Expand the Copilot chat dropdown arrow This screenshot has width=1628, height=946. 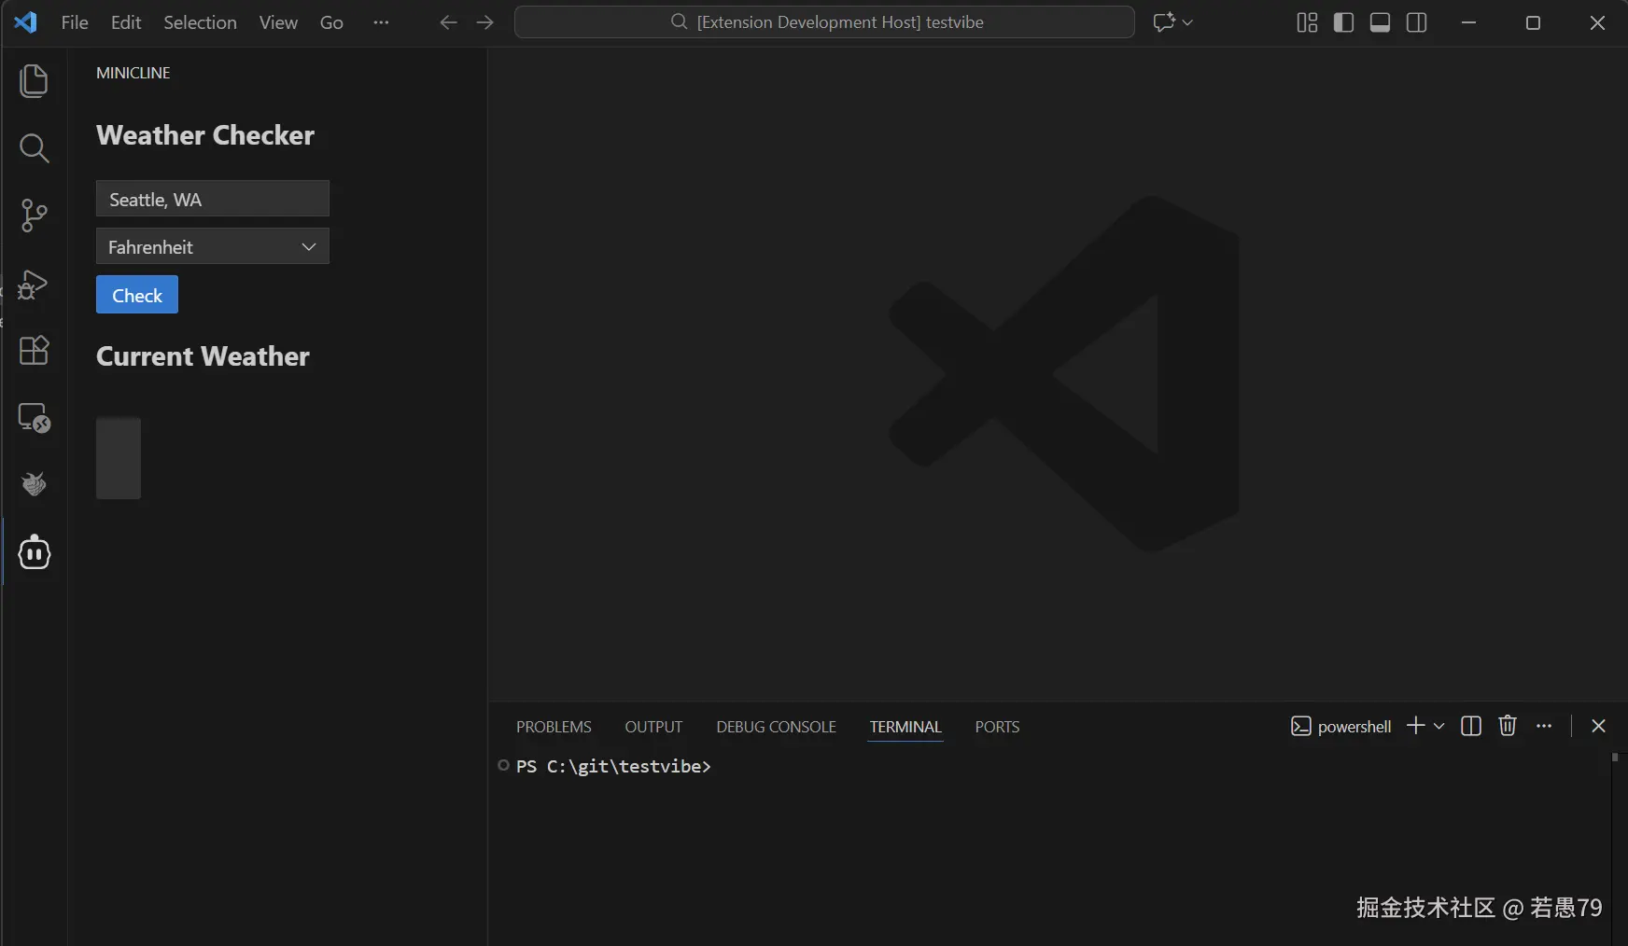pos(1187,22)
